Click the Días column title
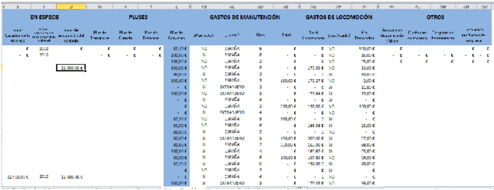This screenshot has height=190, width=494. tap(261, 35)
